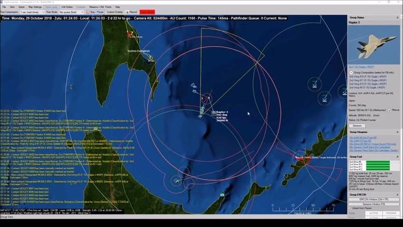Viewport: 403px width, 227px height.
Task: Open the 2nd Wing #9 group member link
Action: (x=367, y=88)
